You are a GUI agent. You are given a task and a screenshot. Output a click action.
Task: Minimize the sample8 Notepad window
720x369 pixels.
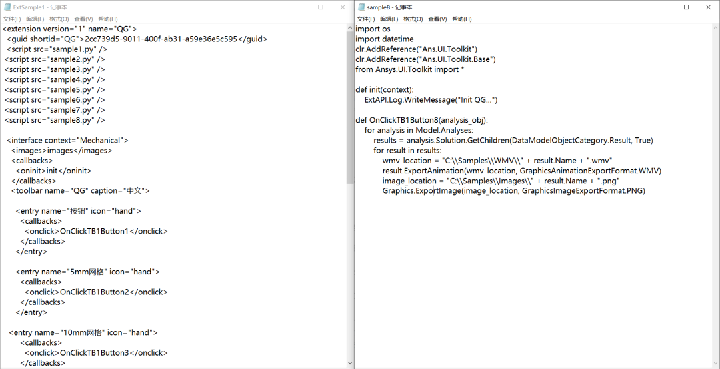tap(665, 7)
